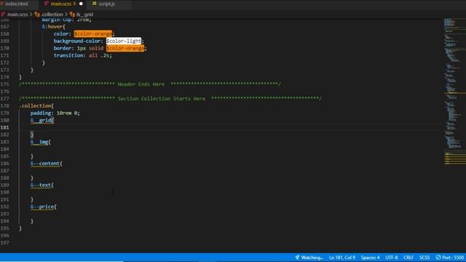Click the first $color-orange swatch on line 168
The image size is (466, 262).
click(x=93, y=34)
